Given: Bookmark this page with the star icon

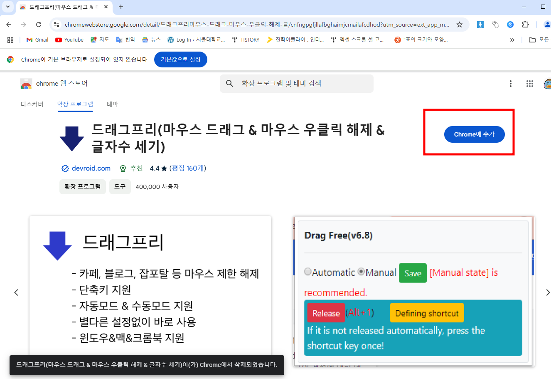Looking at the screenshot, I should (460, 25).
